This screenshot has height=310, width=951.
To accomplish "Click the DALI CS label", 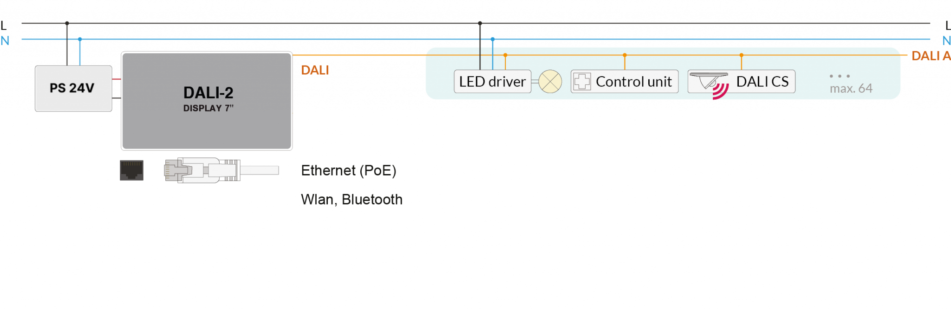I will pyautogui.click(x=762, y=82).
